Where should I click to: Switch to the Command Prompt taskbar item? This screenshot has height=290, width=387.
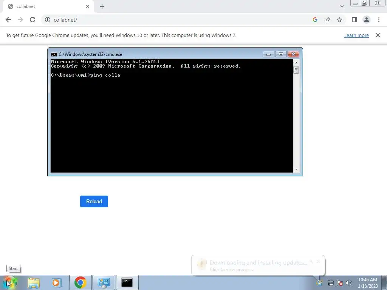pos(127,282)
